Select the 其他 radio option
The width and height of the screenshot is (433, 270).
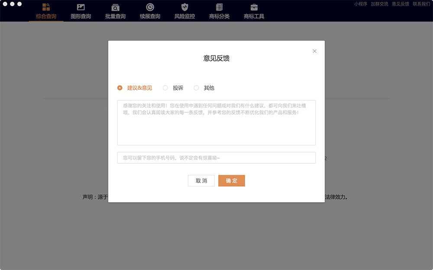196,88
